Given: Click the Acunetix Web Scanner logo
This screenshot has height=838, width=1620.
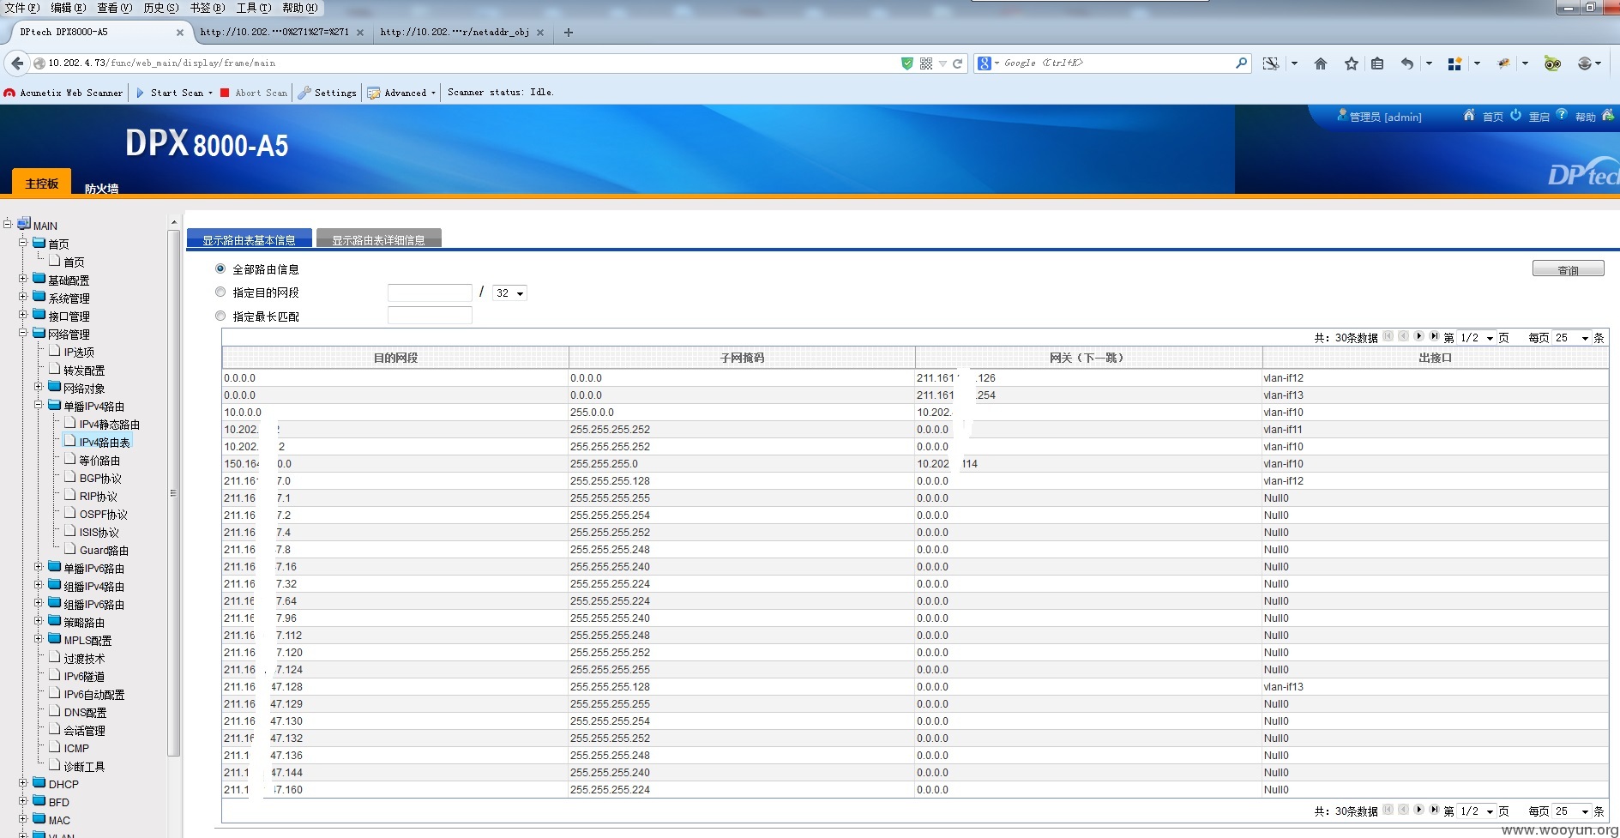Looking at the screenshot, I should (9, 93).
